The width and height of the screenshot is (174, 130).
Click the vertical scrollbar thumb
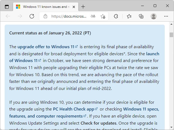pyautogui.click(x=171, y=35)
